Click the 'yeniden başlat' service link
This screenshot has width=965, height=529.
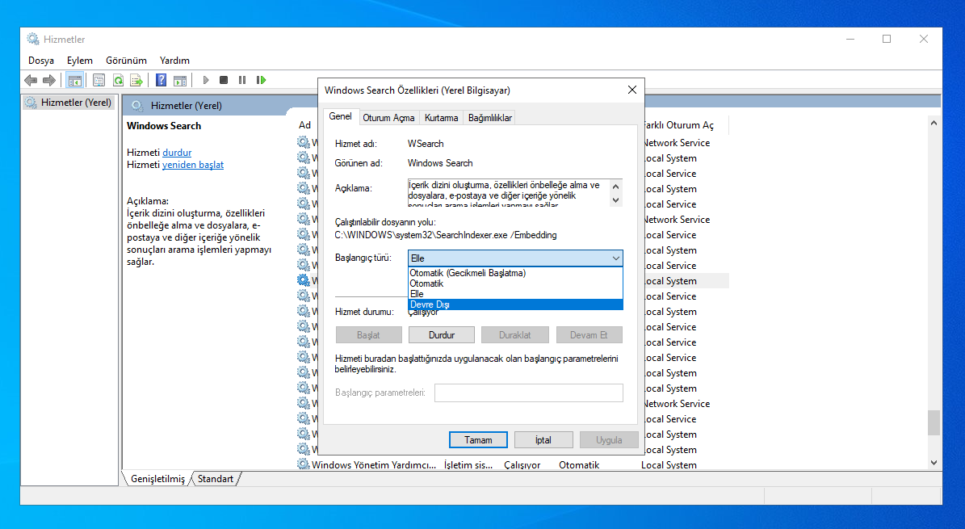(193, 165)
